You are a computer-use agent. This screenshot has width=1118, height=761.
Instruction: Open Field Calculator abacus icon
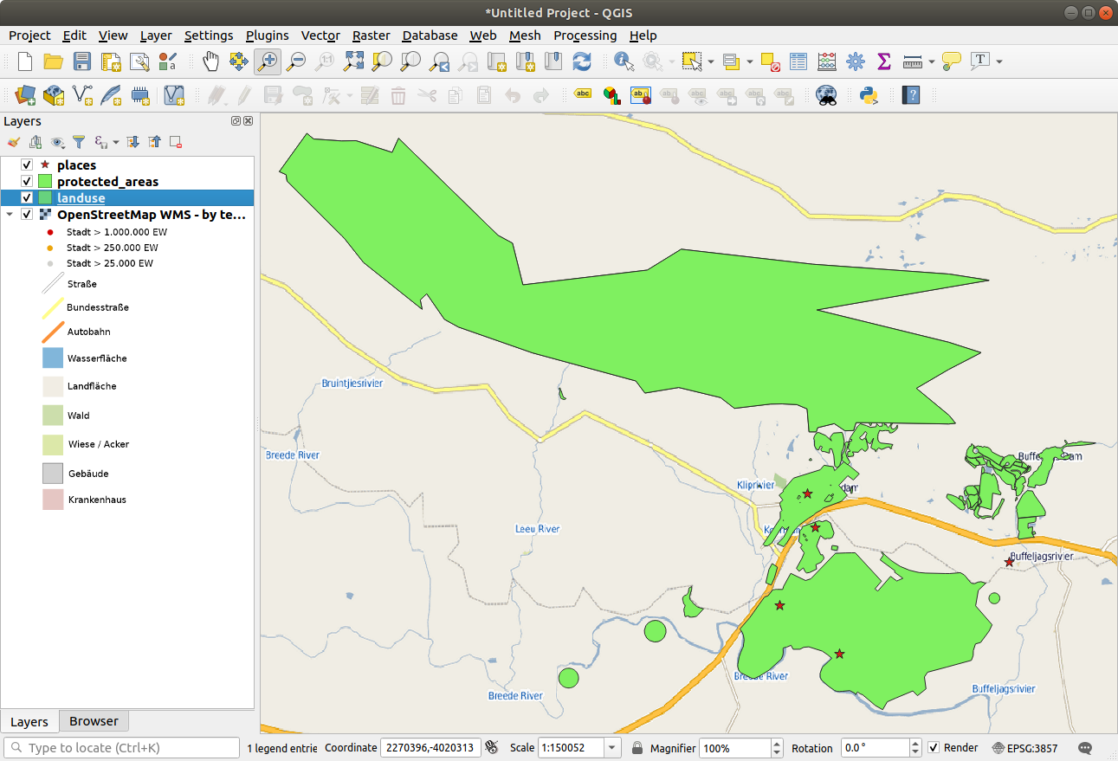pos(827,61)
